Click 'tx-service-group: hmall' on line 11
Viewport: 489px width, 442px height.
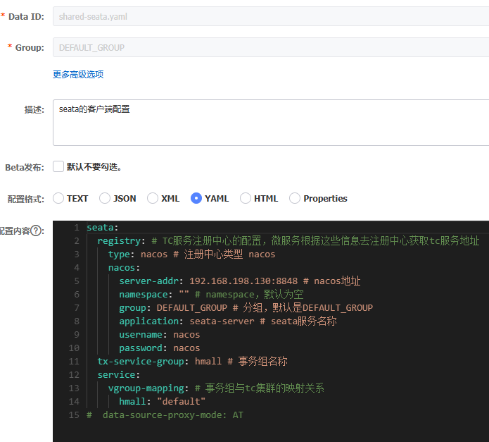[x=159, y=362]
